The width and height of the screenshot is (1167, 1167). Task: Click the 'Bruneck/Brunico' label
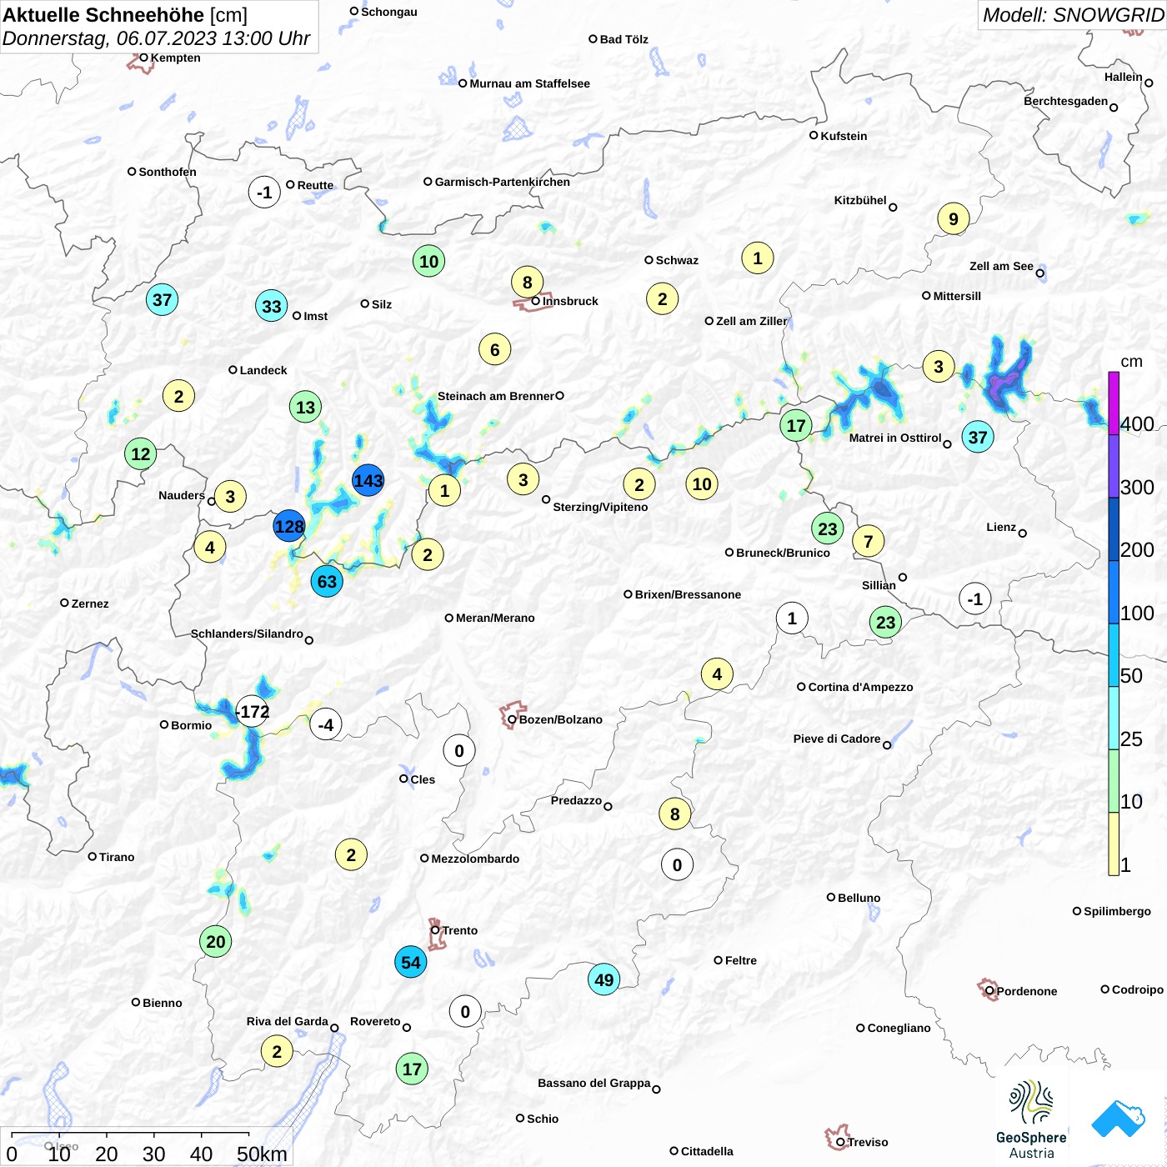784,553
